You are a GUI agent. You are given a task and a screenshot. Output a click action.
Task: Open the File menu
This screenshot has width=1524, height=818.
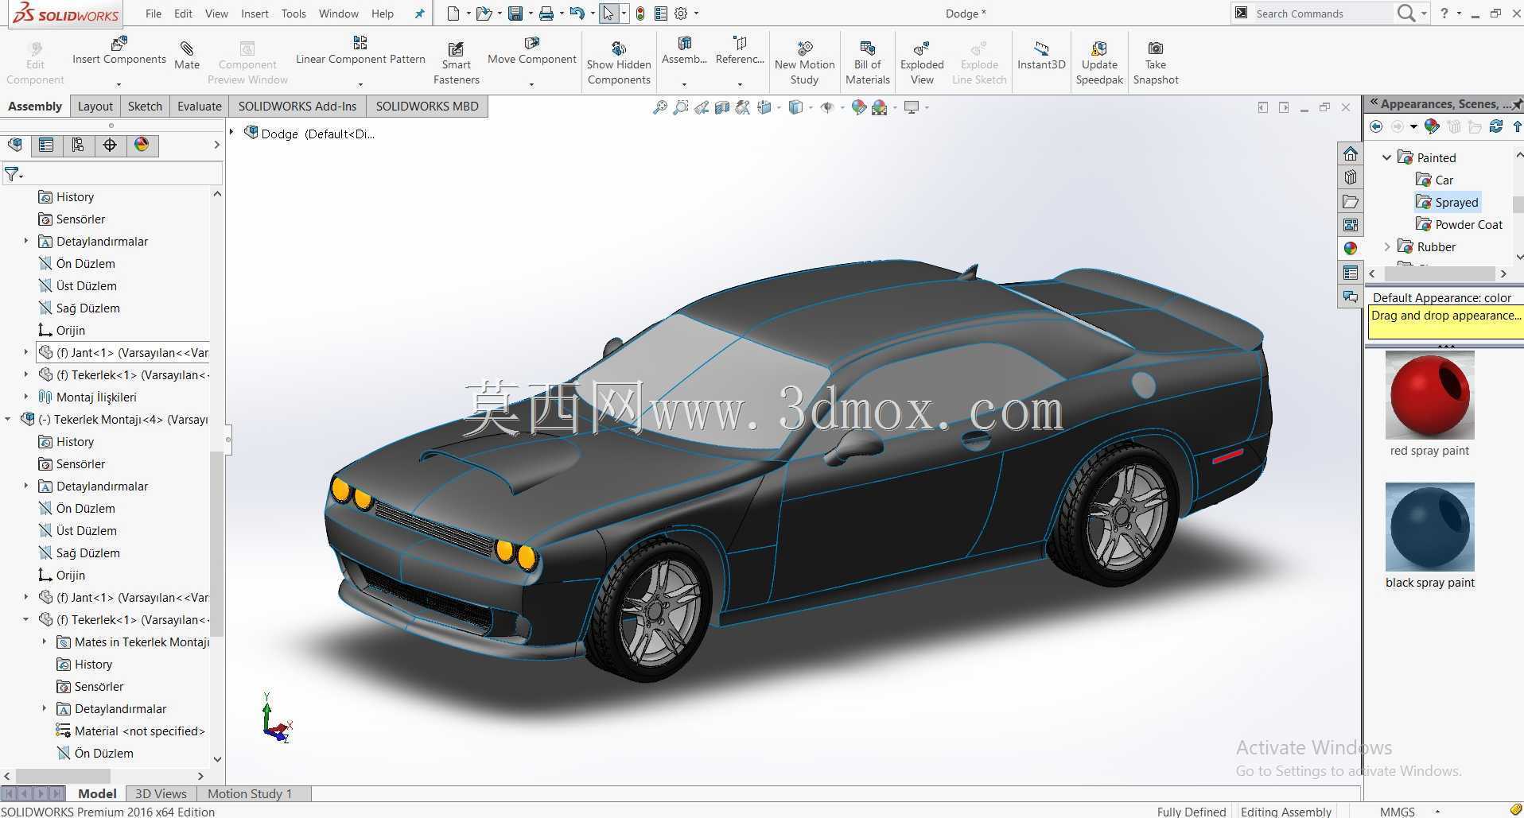tap(154, 14)
